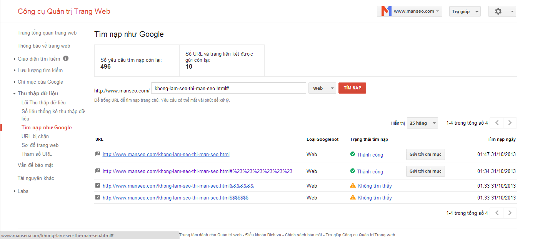
Task: Click warning triangle icon in &&&&&&& row
Action: (353, 185)
